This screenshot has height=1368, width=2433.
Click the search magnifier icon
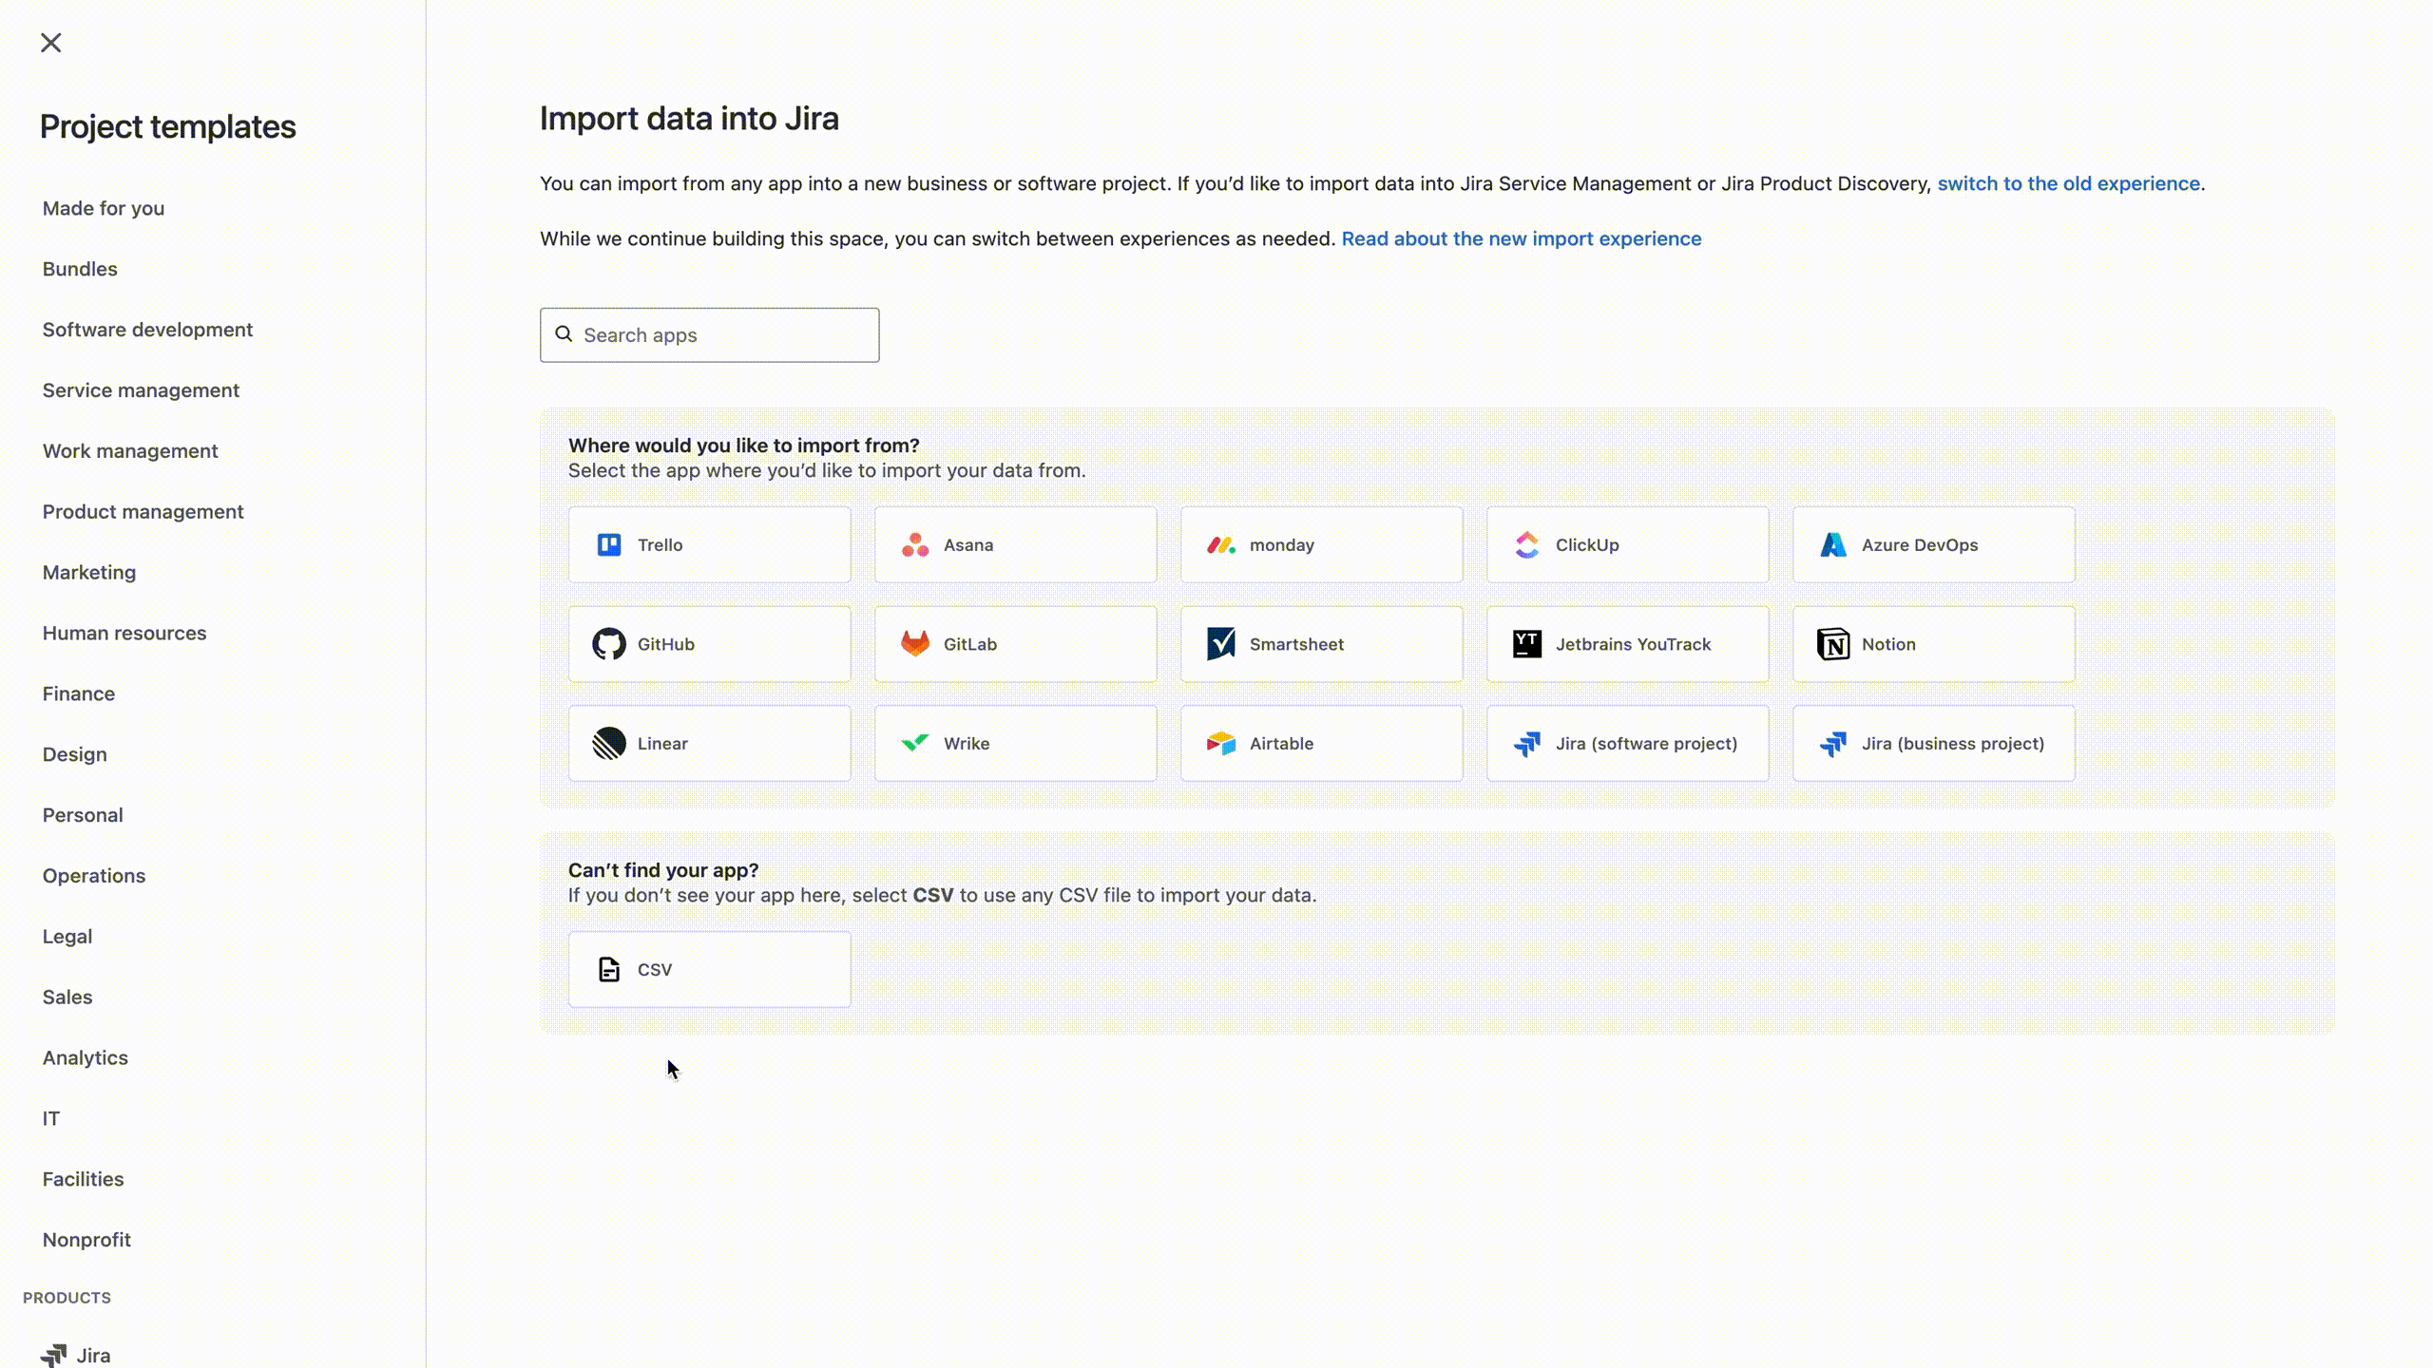click(564, 334)
